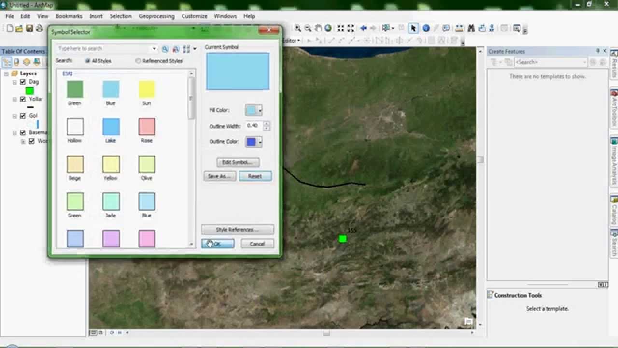
Task: Open the Editor dropdown menu
Action: 292,41
